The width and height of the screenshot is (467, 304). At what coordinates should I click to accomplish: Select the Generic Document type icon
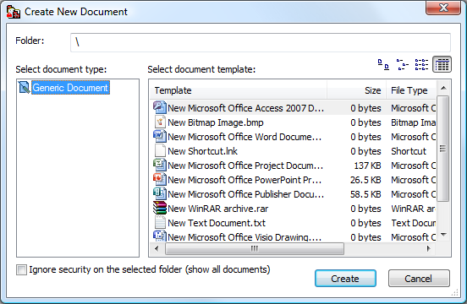coord(24,87)
